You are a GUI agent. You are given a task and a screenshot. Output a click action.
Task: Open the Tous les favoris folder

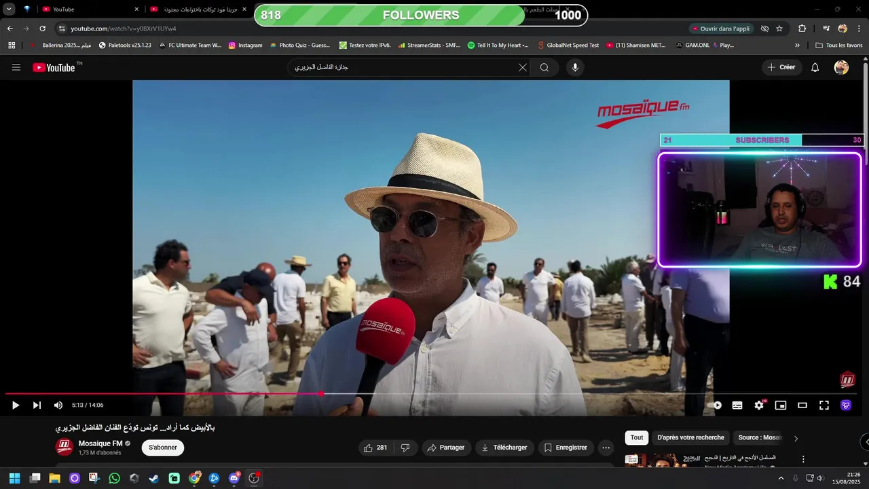click(839, 46)
